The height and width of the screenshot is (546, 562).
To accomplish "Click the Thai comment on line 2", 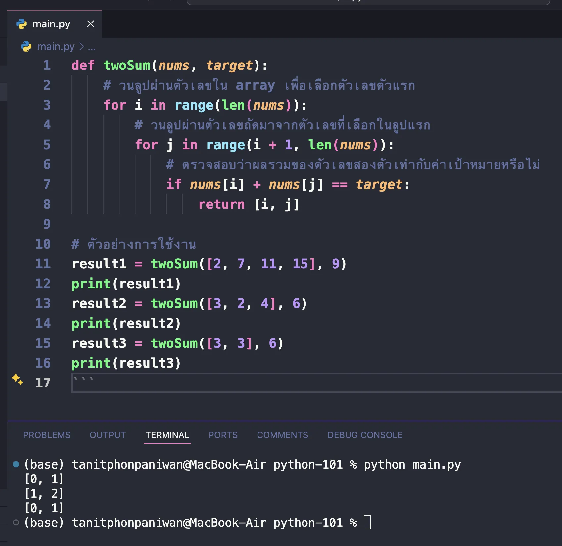I will pyautogui.click(x=259, y=85).
